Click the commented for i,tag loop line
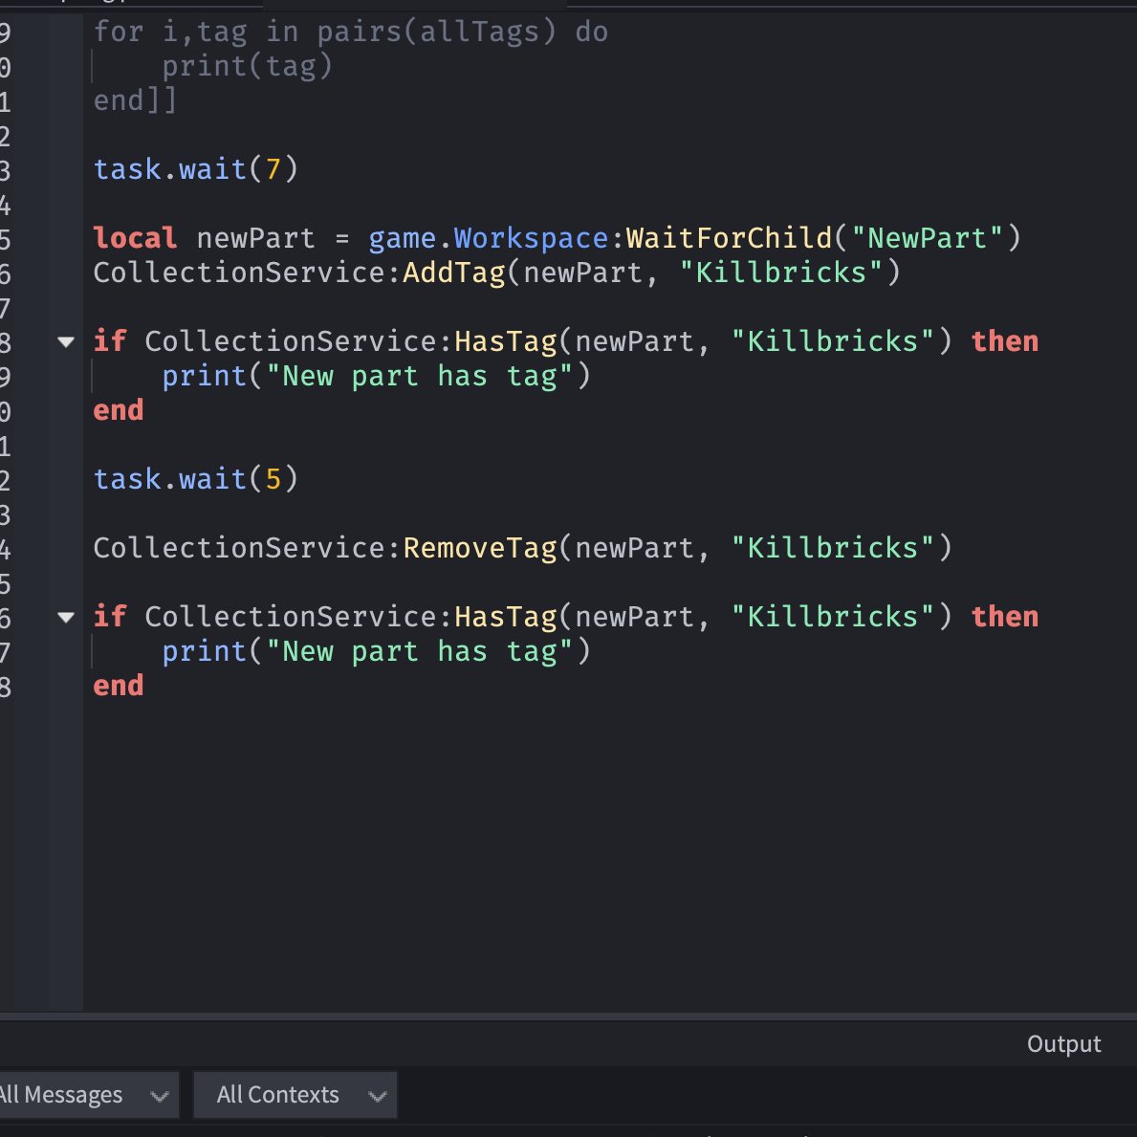This screenshot has height=1137, width=1137. (351, 32)
